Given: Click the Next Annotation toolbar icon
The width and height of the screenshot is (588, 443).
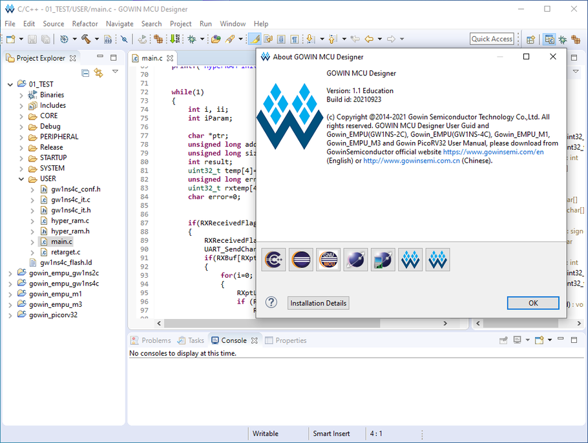Looking at the screenshot, I should [310, 39].
